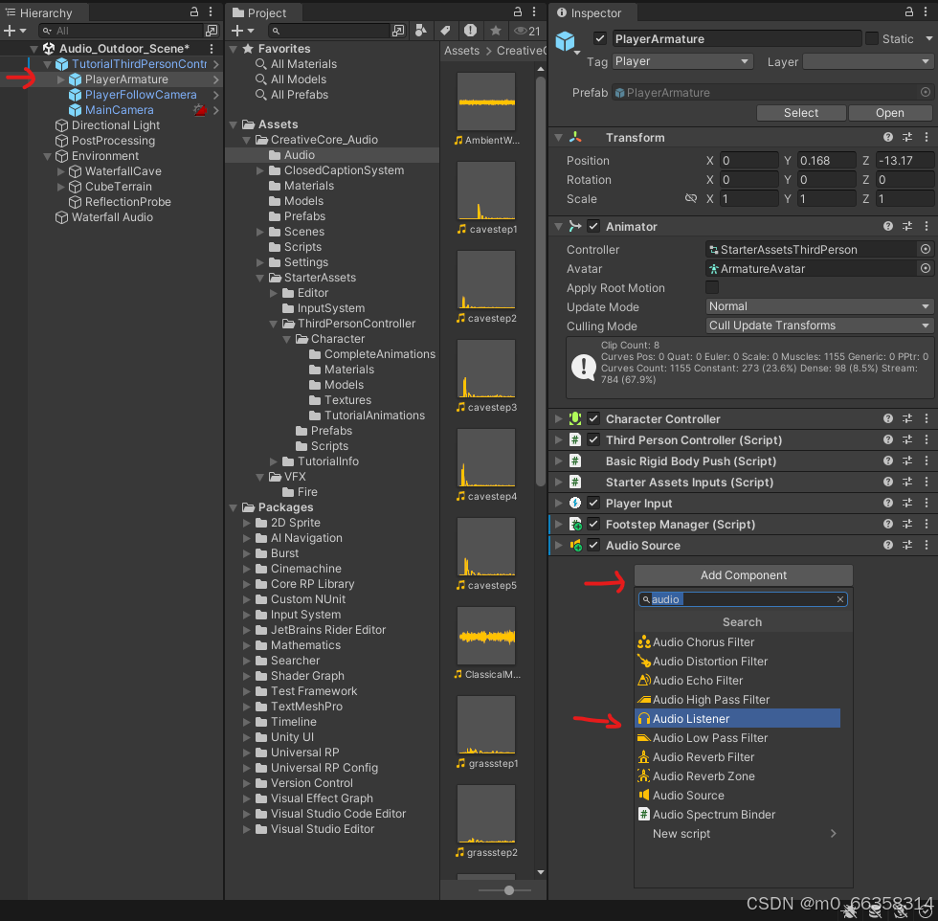The width and height of the screenshot is (938, 921).
Task: Open Hierarchy create object plus menu
Action: click(x=14, y=31)
